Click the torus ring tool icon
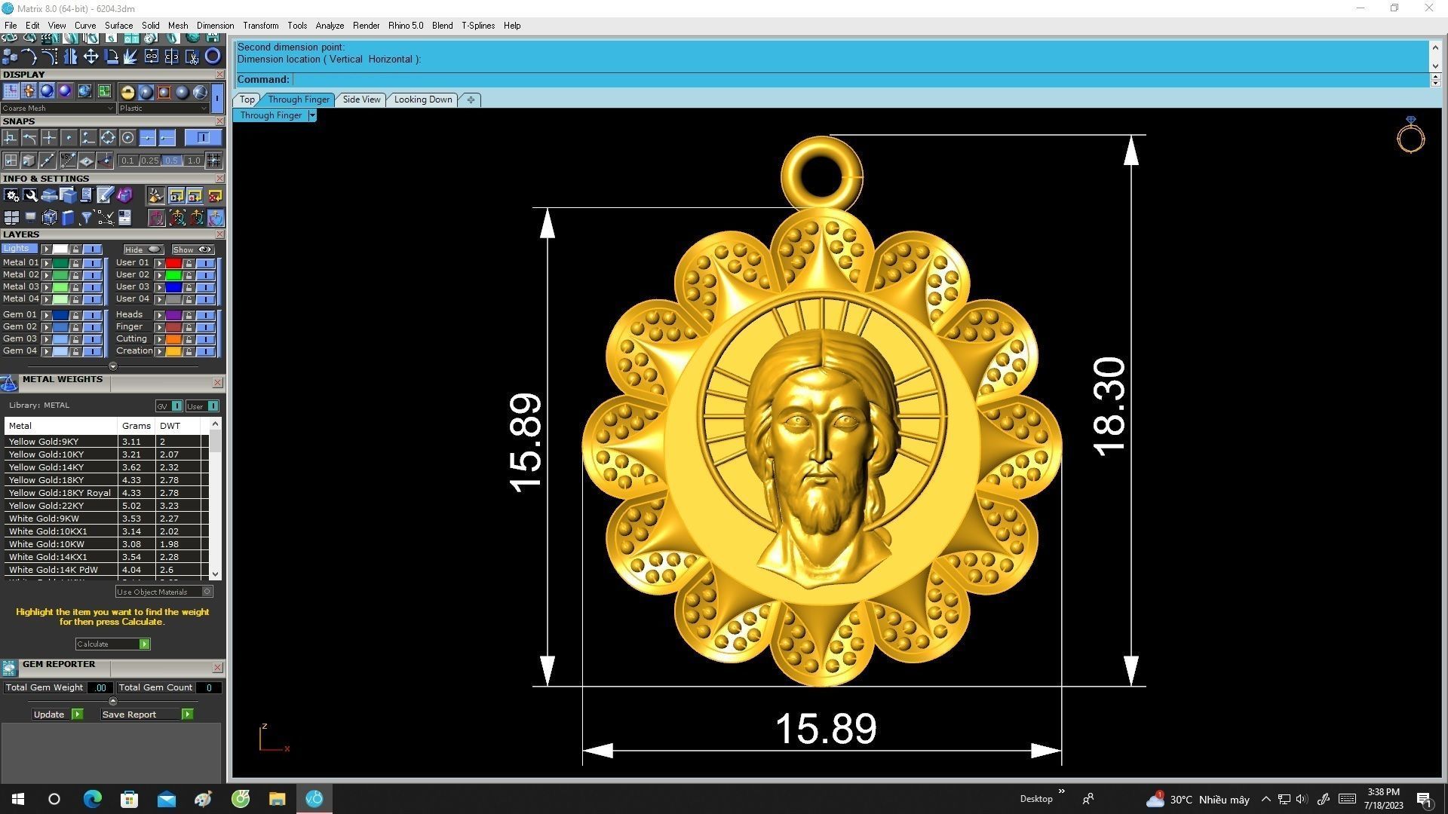1448x814 pixels. coord(213,57)
